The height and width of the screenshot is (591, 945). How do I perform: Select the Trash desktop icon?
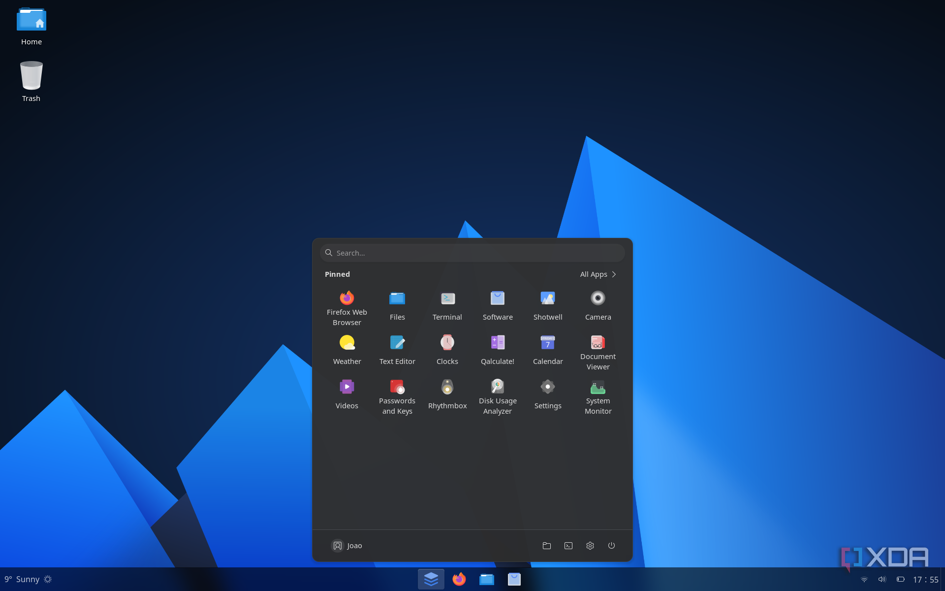31,82
